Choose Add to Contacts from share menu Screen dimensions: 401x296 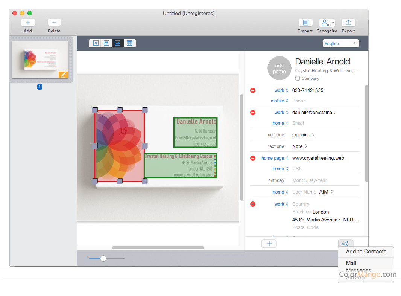pos(366,252)
